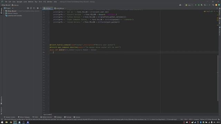Open Python Packages tool window
This screenshot has width=221, height=124.
[x=24, y=117]
